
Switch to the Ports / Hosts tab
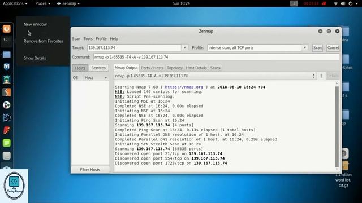[x=152, y=68]
